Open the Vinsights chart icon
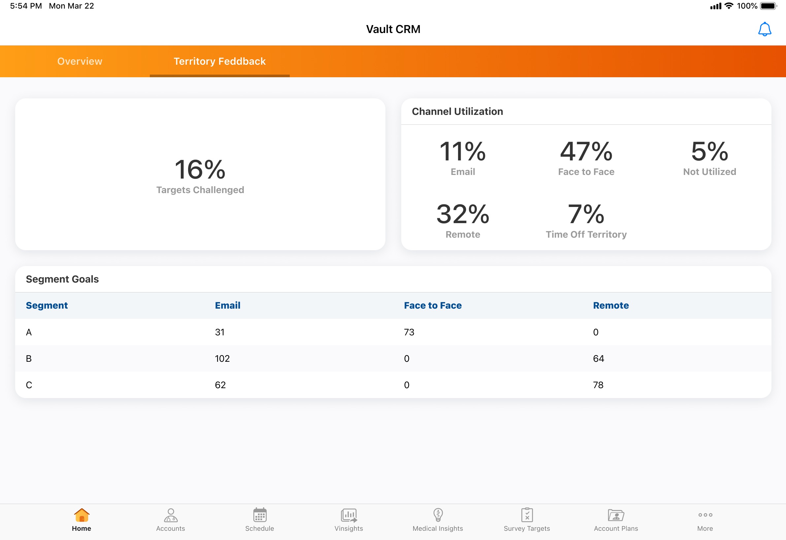The width and height of the screenshot is (786, 540). tap(348, 515)
